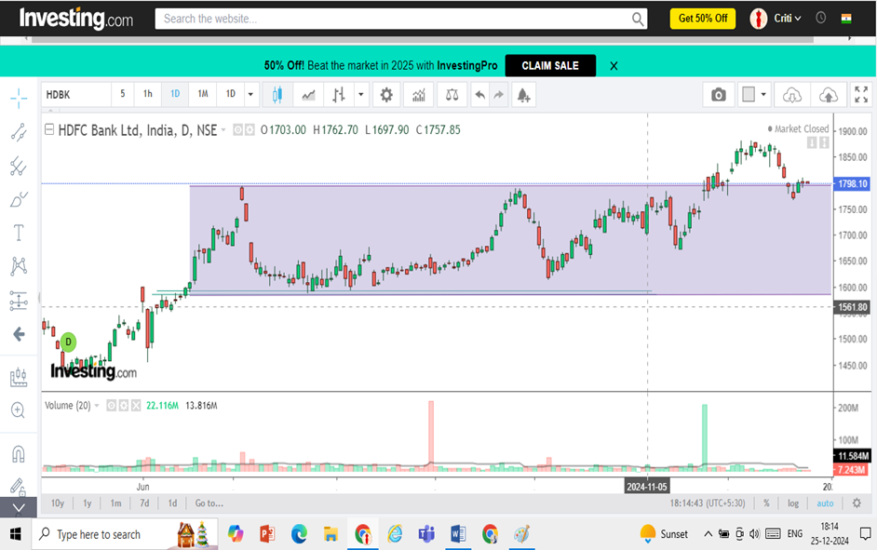Viewport: 877px width, 550px height.
Task: Open compare symbols scale icon
Action: pyautogui.click(x=452, y=95)
